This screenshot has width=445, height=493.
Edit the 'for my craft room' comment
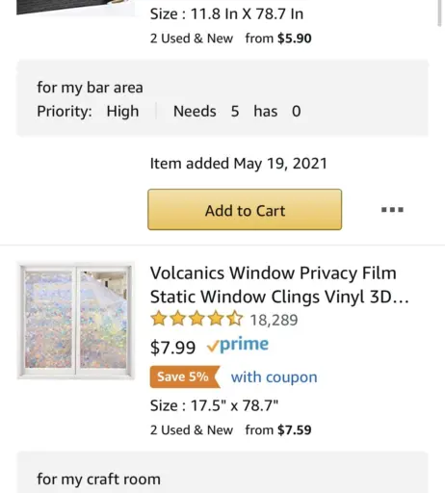coord(98,479)
